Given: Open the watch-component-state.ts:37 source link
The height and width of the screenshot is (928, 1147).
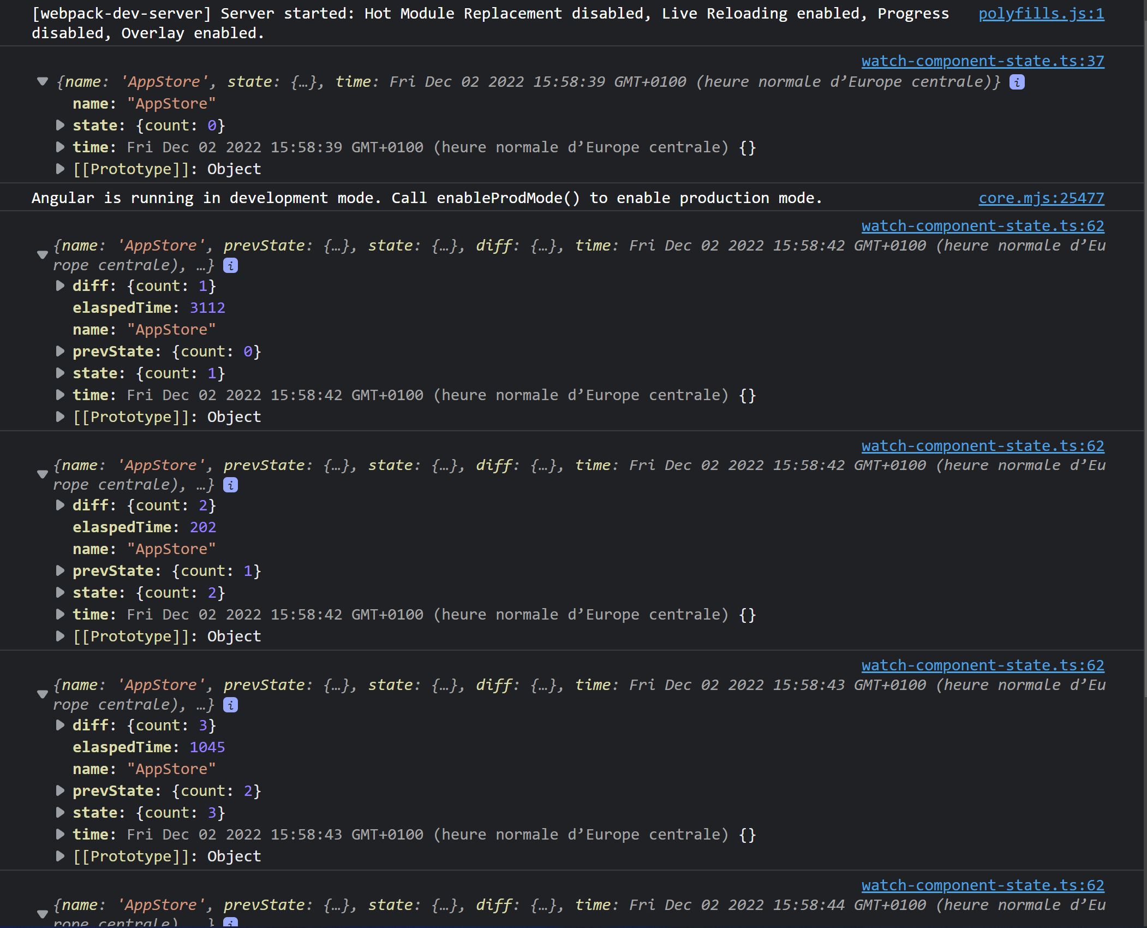Looking at the screenshot, I should point(983,61).
